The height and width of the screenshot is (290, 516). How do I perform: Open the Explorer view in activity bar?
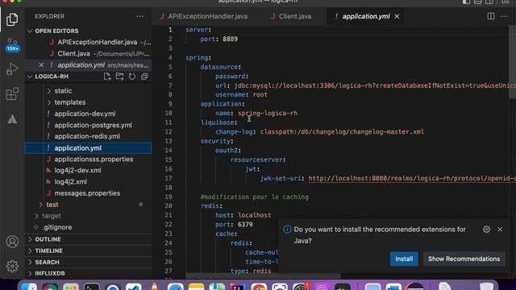pos(12,19)
